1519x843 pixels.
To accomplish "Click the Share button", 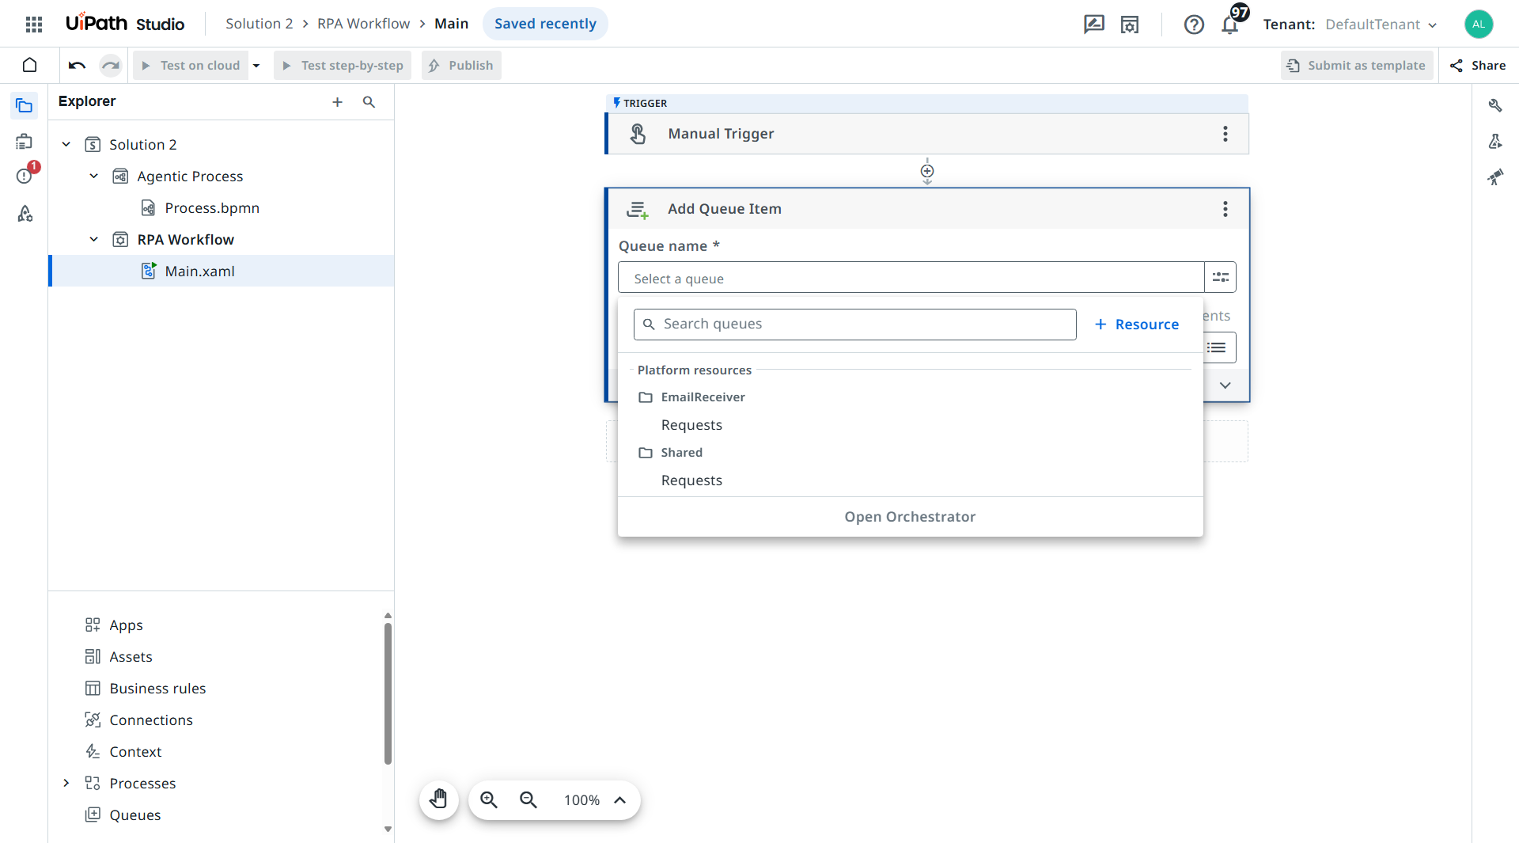I will point(1478,66).
